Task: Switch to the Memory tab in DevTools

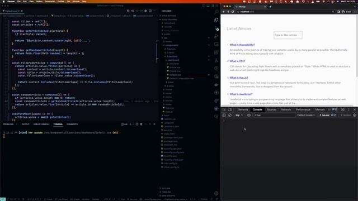Action: [x=320, y=109]
